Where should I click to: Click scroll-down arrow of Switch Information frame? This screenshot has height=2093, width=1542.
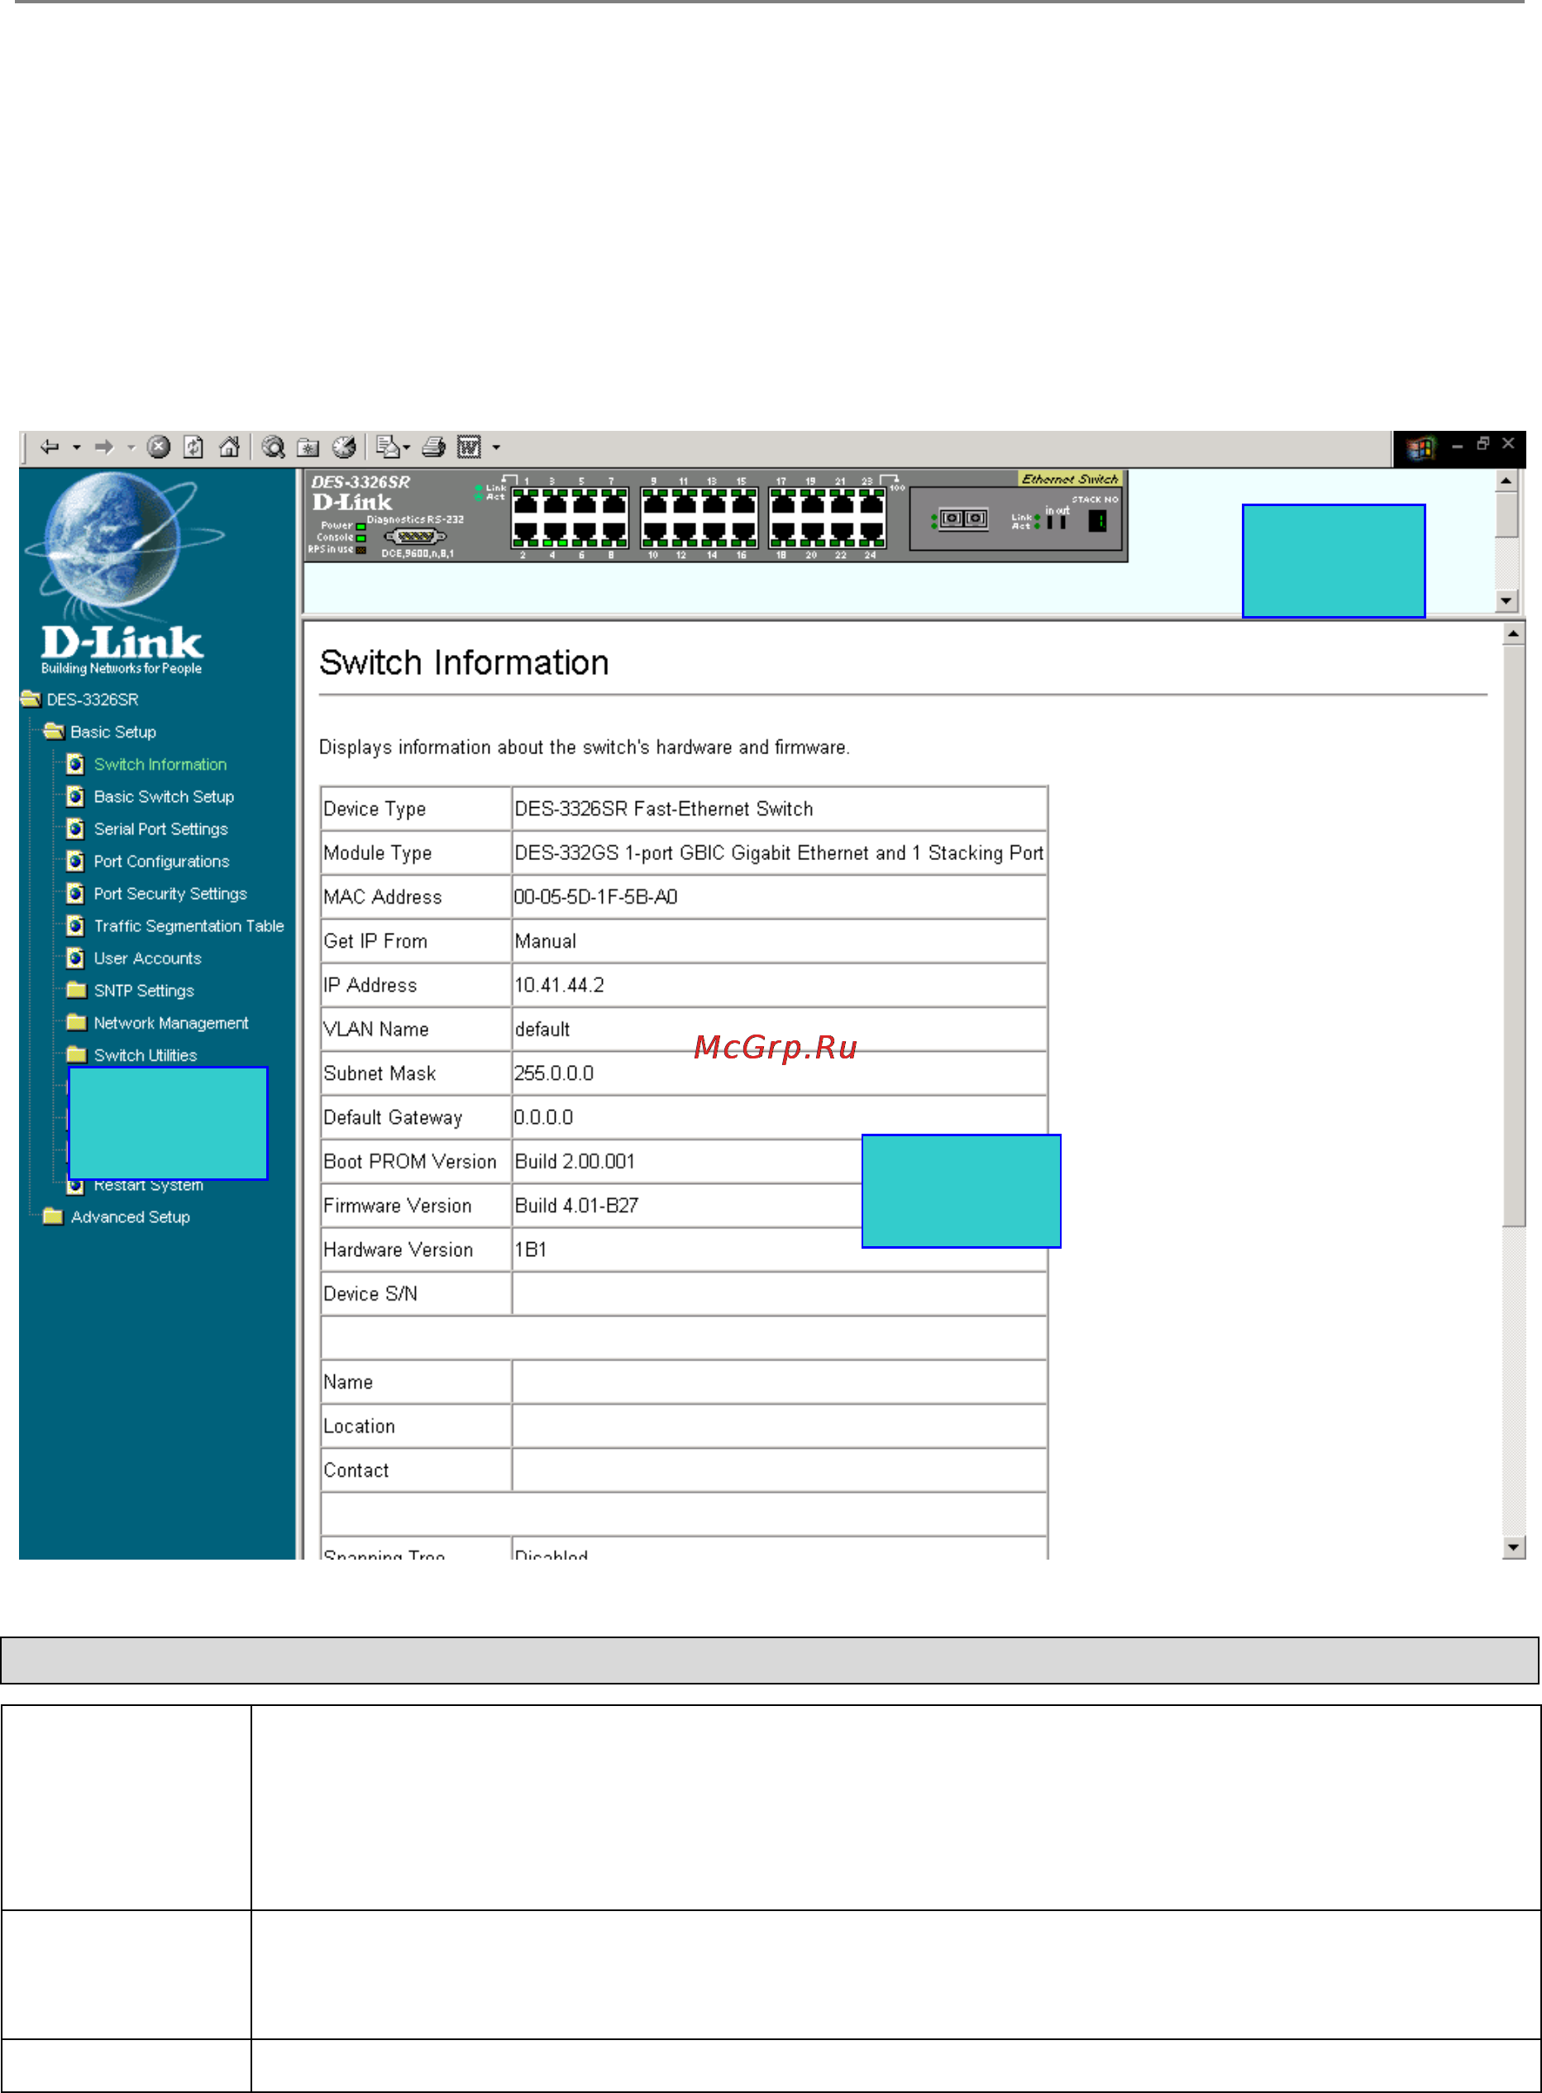[x=1514, y=1547]
